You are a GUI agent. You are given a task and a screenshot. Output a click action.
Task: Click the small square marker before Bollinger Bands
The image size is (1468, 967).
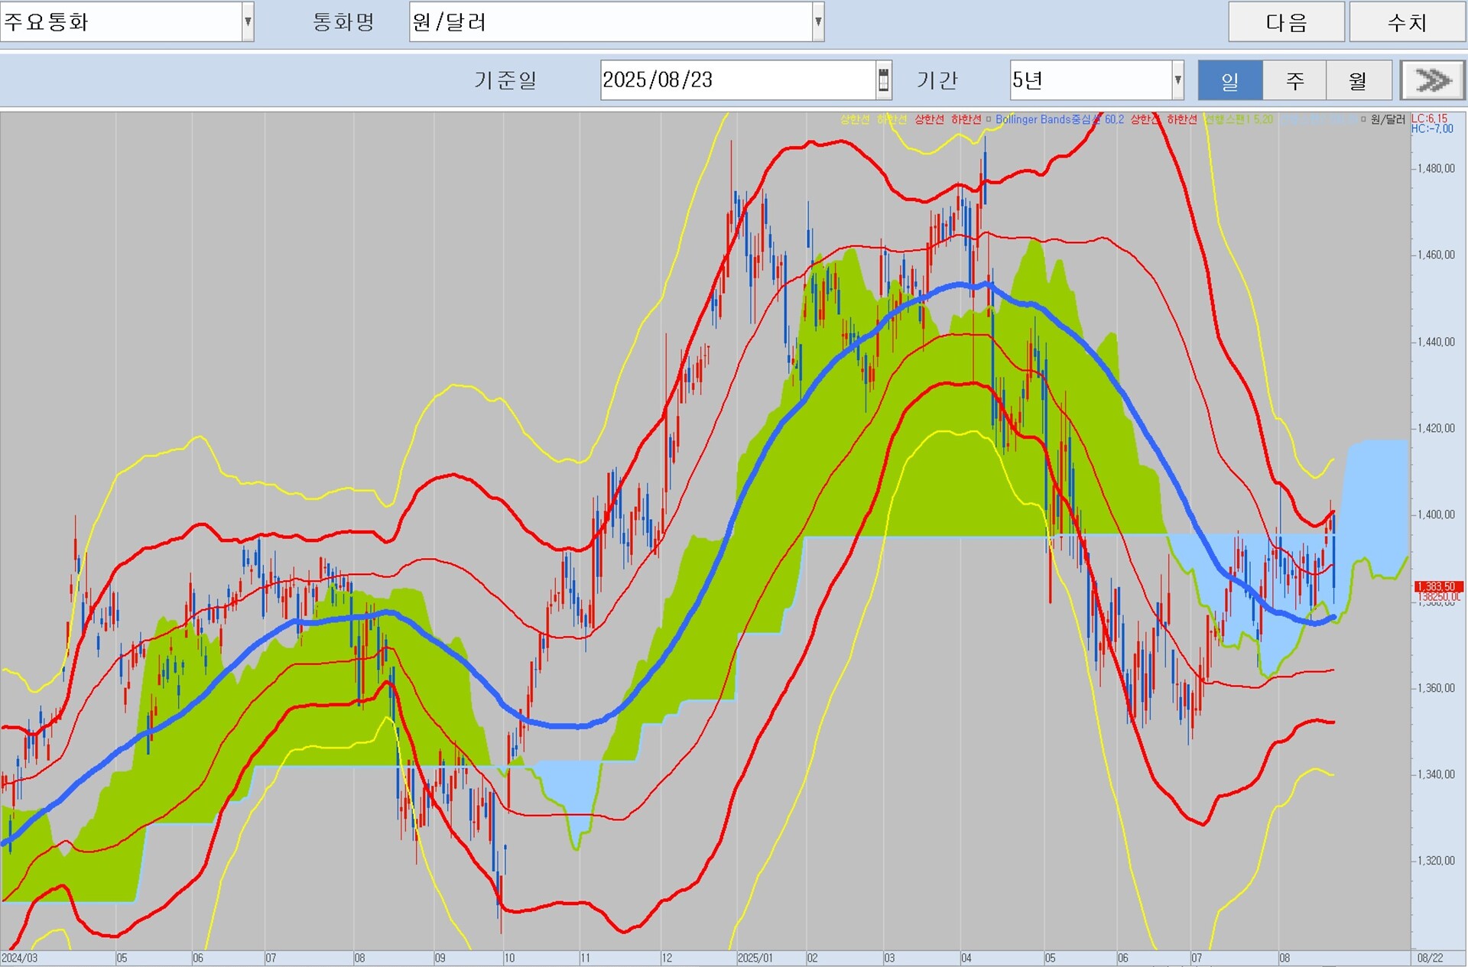pyautogui.click(x=989, y=120)
